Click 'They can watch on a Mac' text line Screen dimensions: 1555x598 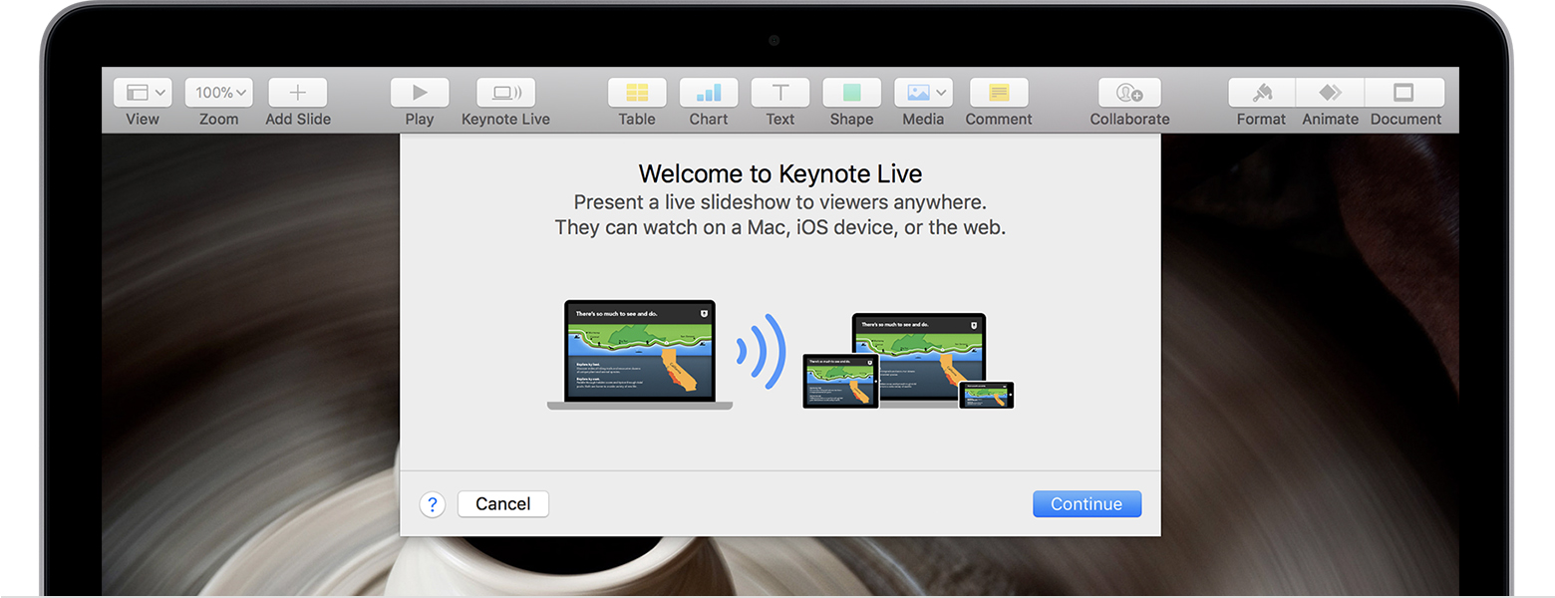tap(780, 228)
